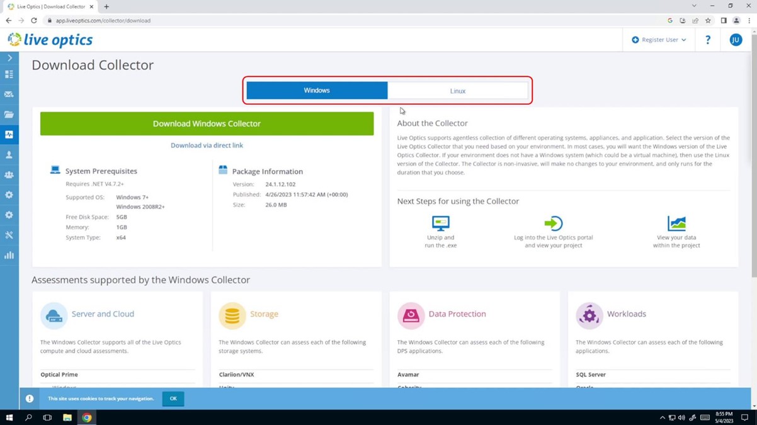Image resolution: width=757 pixels, height=425 pixels.
Task: Click Download Windows Collector button
Action: point(207,124)
